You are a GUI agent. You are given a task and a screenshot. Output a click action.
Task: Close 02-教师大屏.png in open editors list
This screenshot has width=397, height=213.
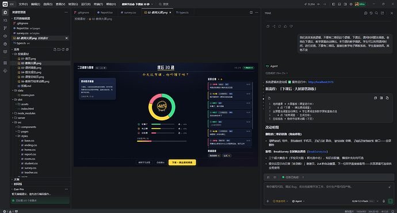(x=67, y=38)
